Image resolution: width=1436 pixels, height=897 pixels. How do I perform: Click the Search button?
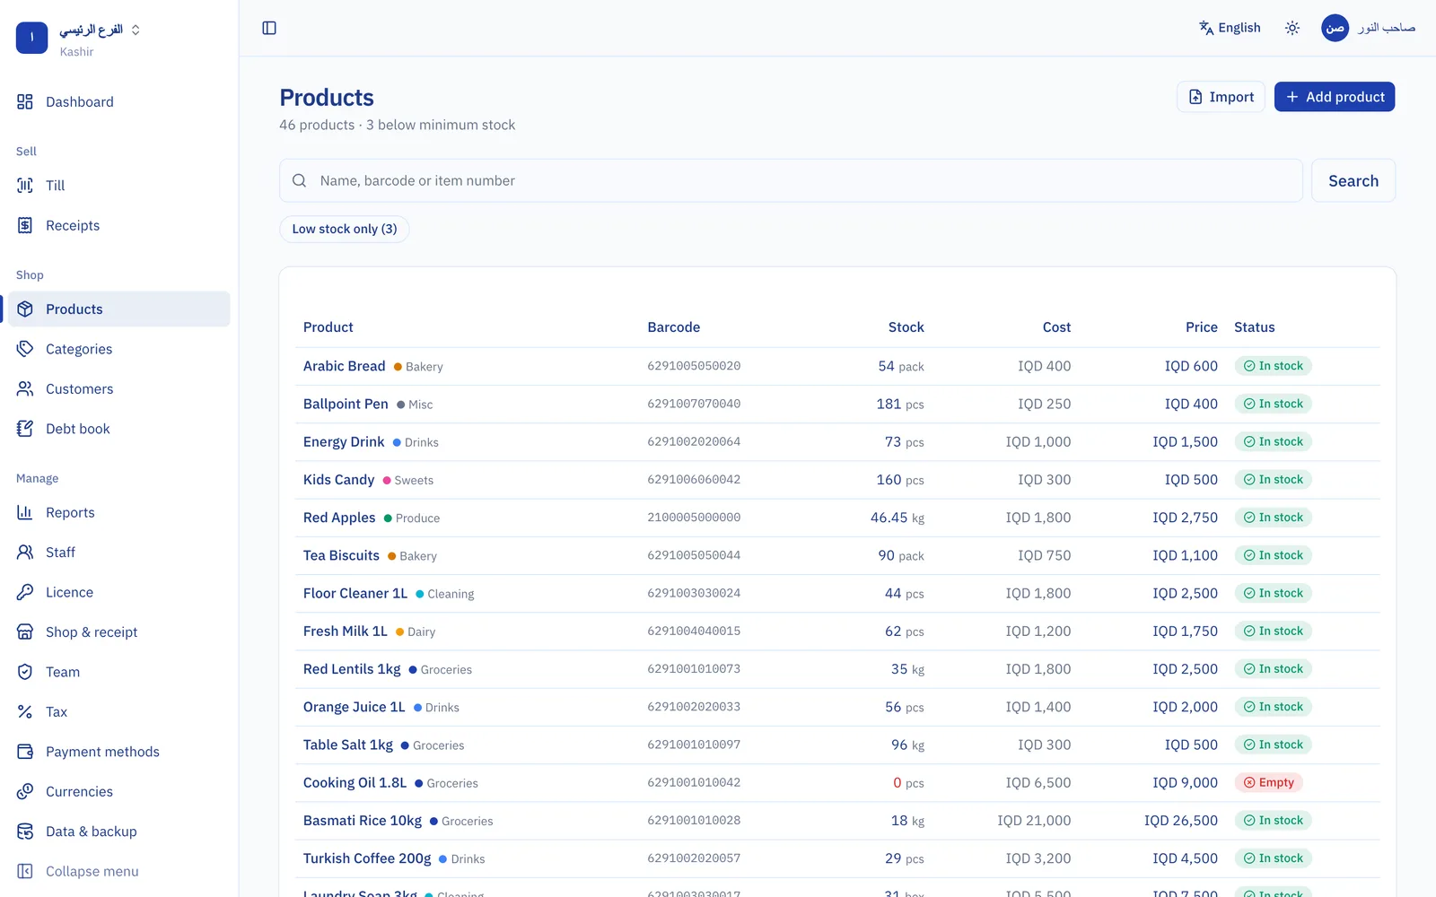1353,180
